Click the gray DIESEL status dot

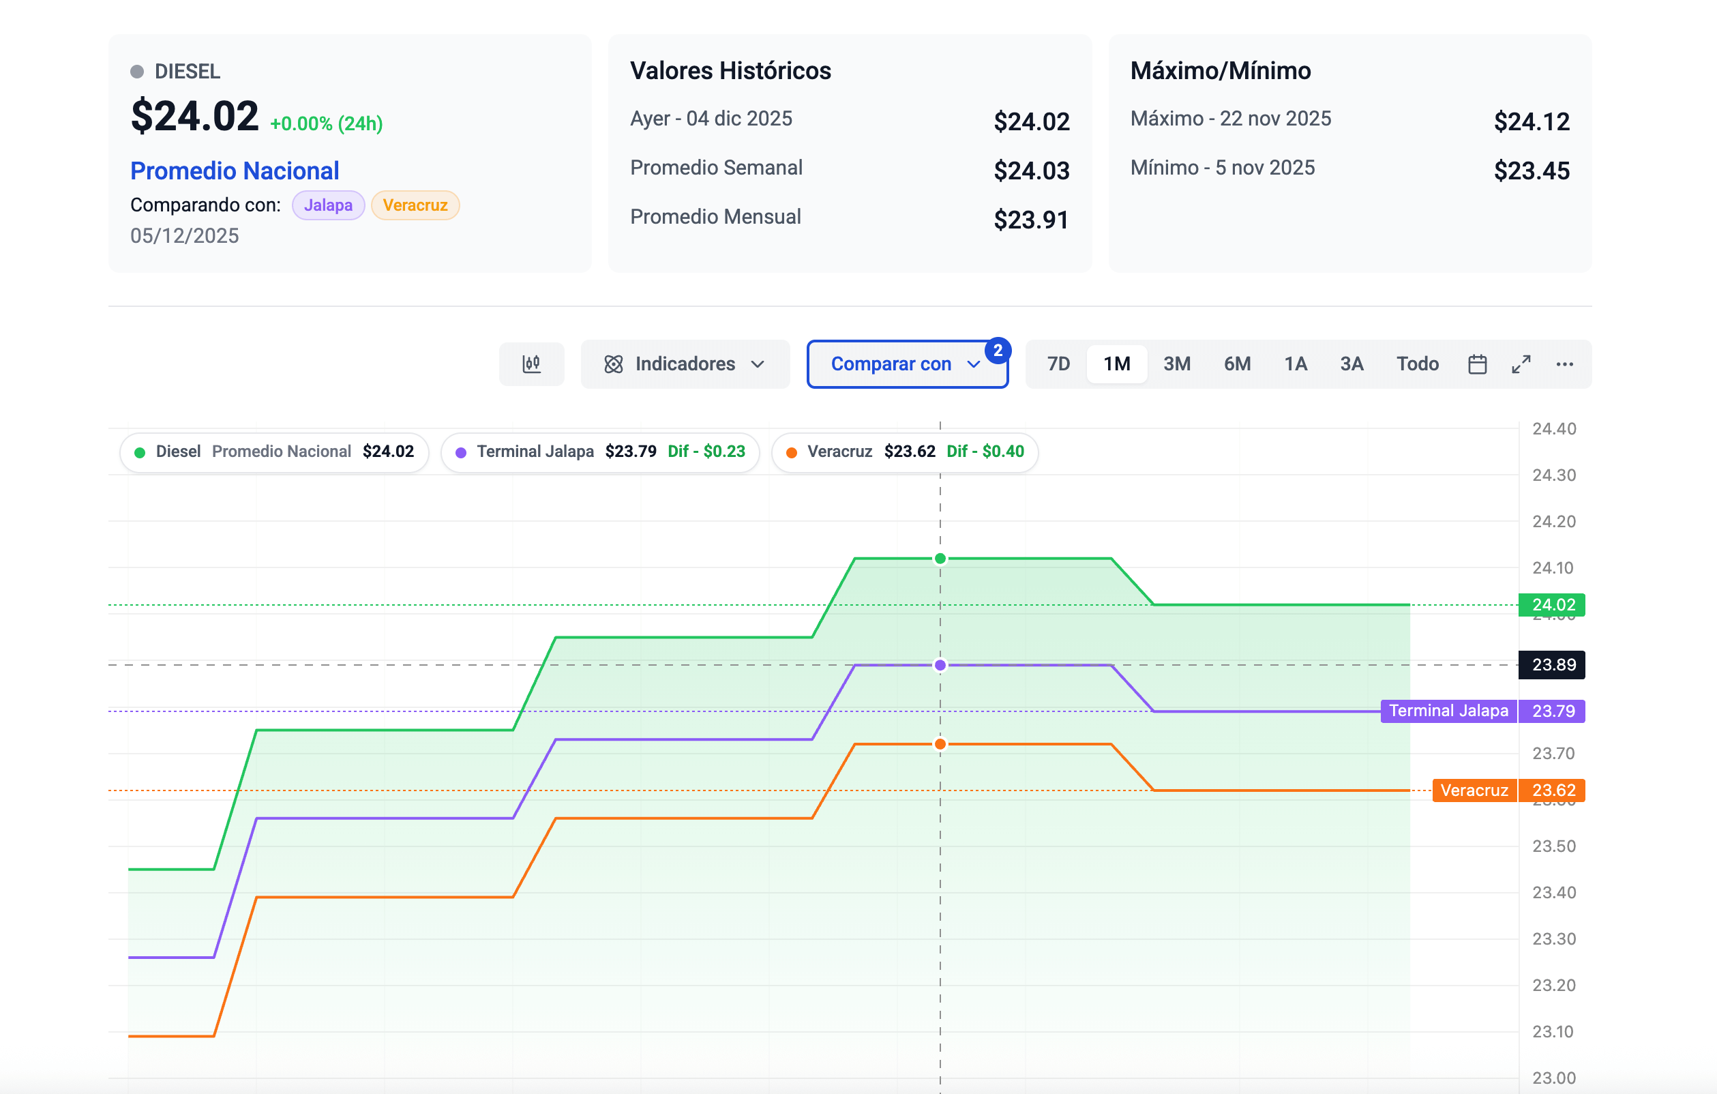(x=137, y=72)
